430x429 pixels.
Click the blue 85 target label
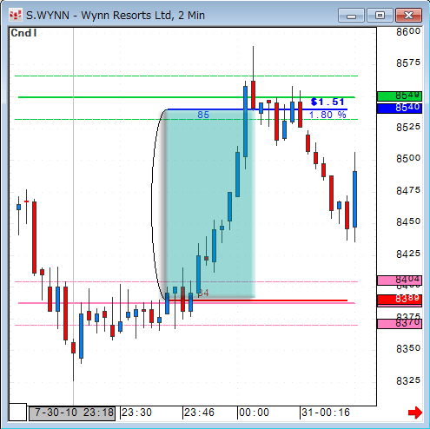(x=203, y=115)
